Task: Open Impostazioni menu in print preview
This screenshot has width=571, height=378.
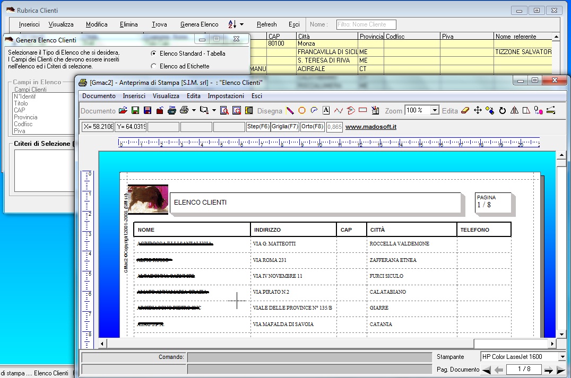Action: [226, 95]
